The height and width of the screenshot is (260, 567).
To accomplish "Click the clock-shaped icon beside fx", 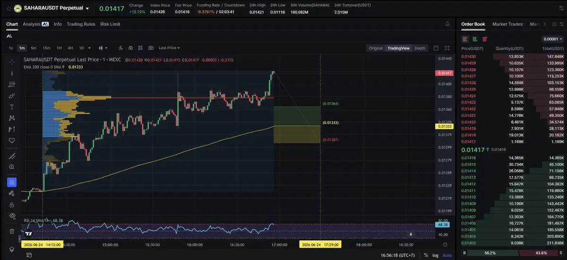I will (131, 48).
